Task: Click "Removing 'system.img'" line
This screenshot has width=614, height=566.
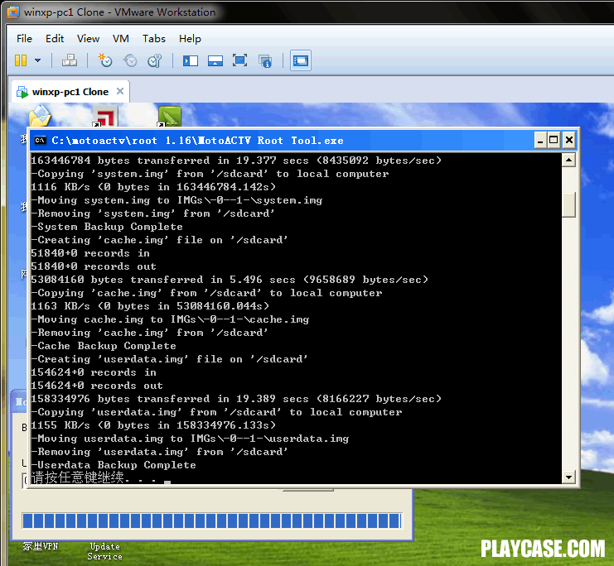Action: [x=152, y=213]
